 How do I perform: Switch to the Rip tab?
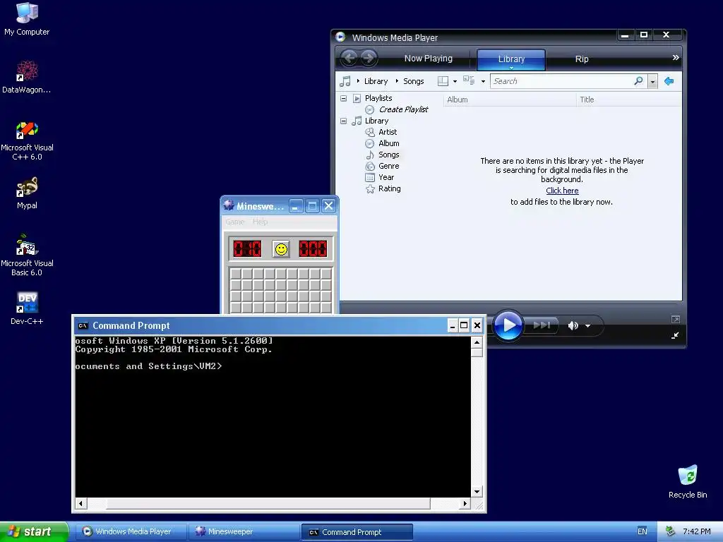click(582, 59)
